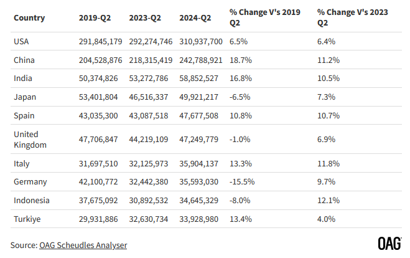Click the 2024-Q2 column header
410x258 pixels.
click(x=195, y=17)
